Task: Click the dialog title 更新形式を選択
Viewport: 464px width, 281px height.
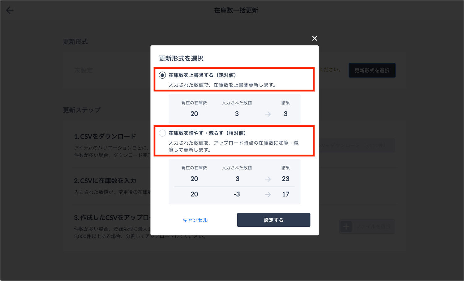Action: click(181, 59)
